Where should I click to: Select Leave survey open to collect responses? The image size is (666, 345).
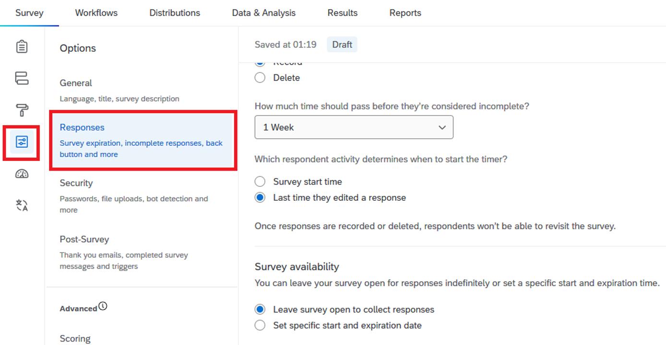[x=260, y=310]
